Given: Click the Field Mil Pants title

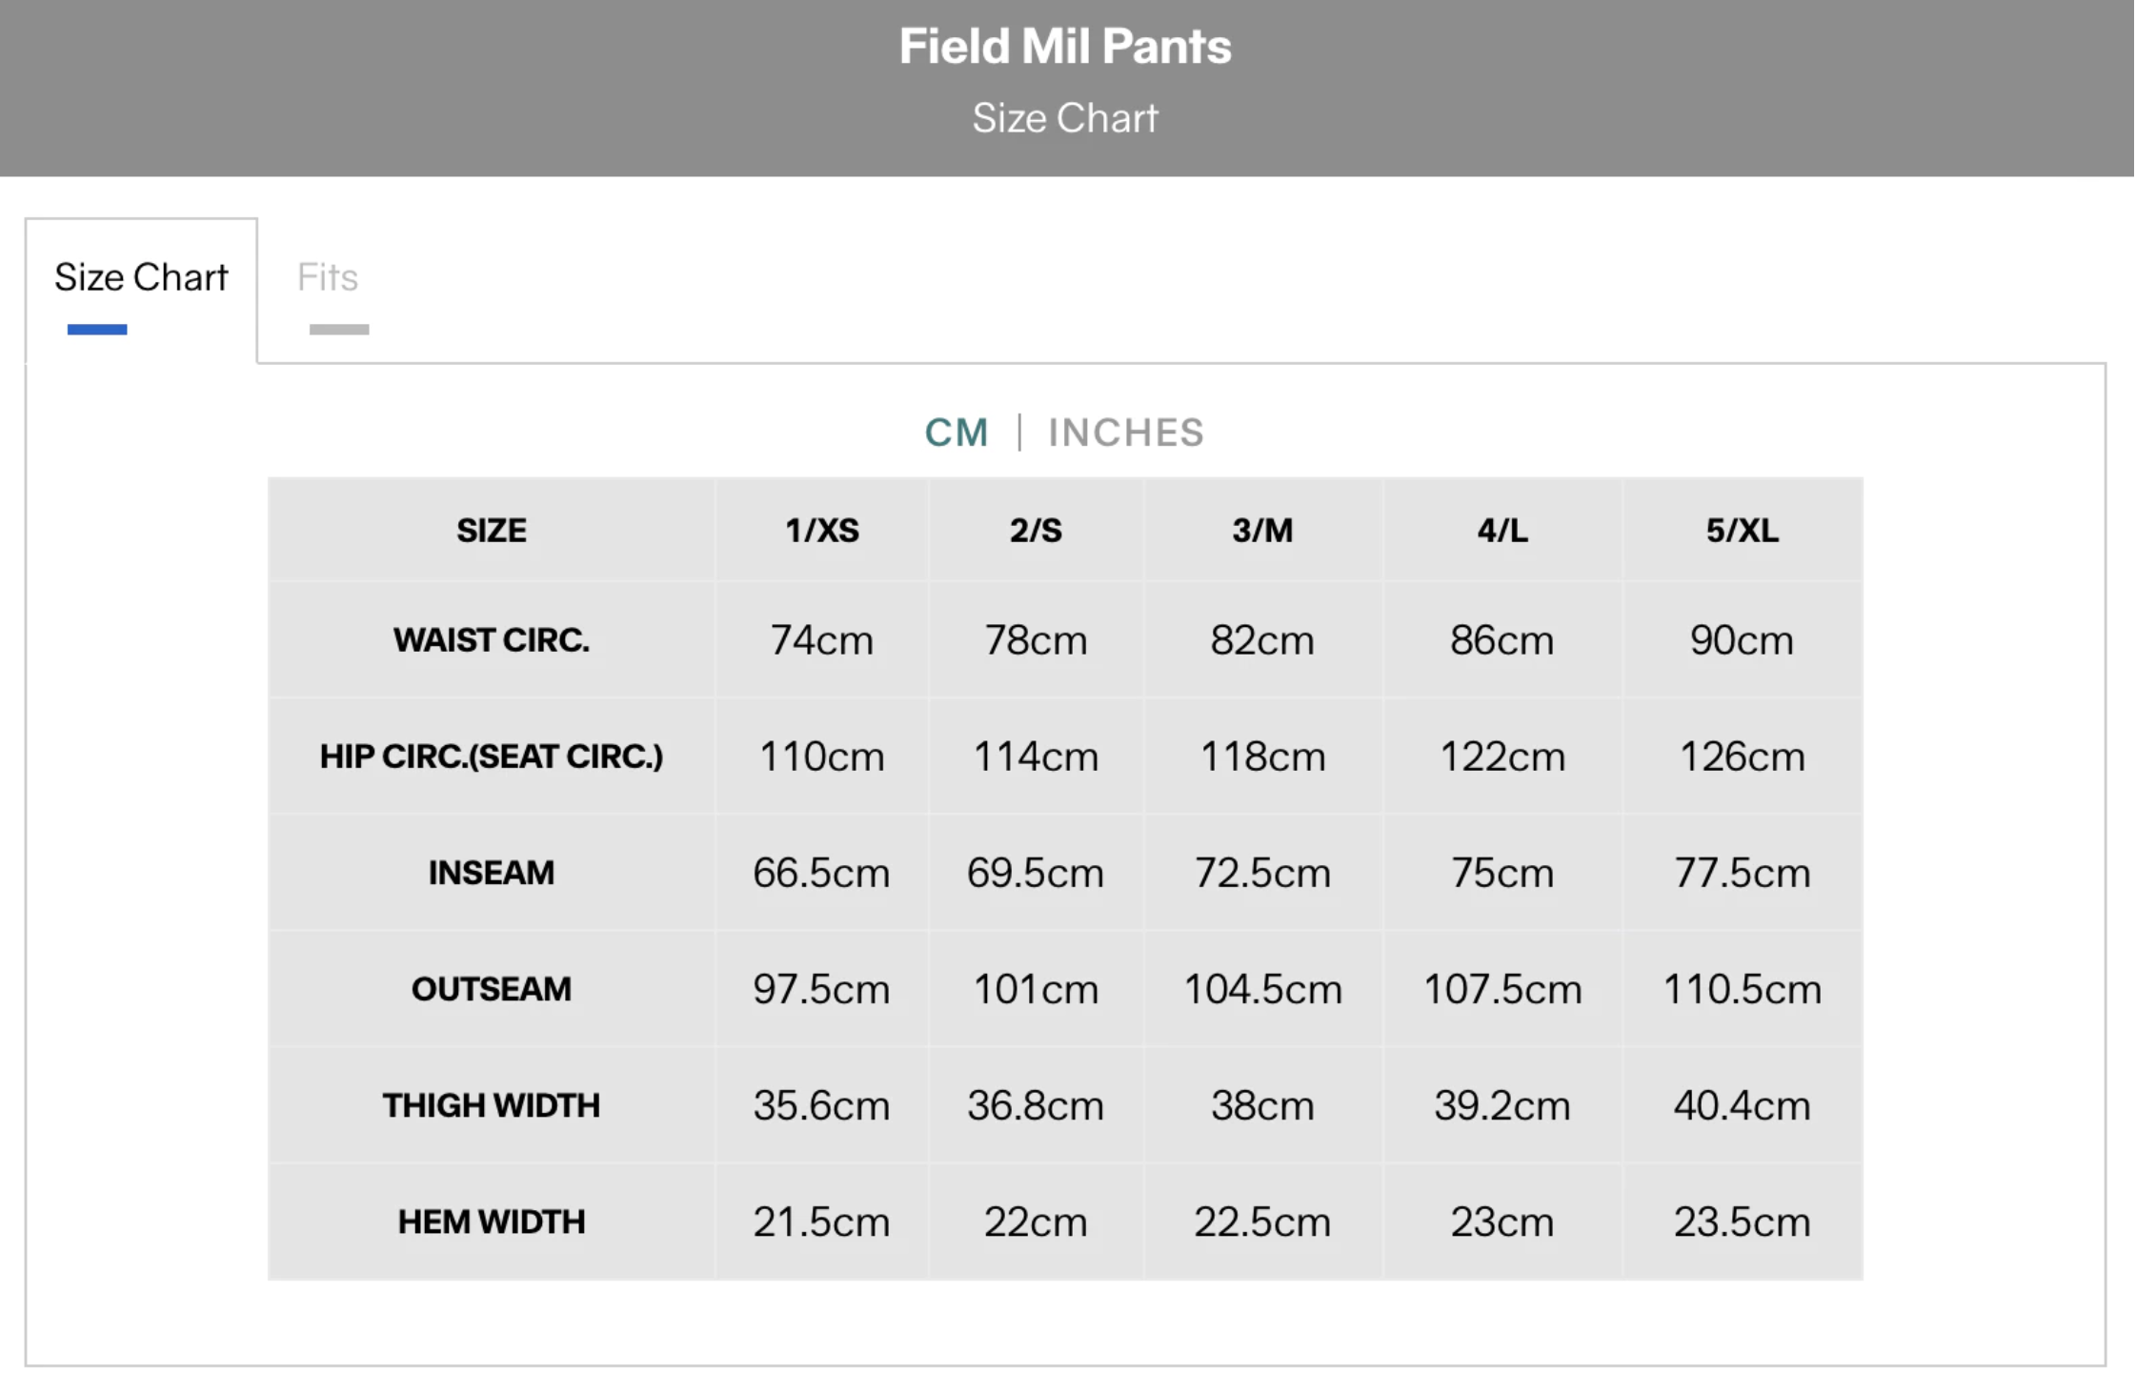Looking at the screenshot, I should pos(1065,47).
